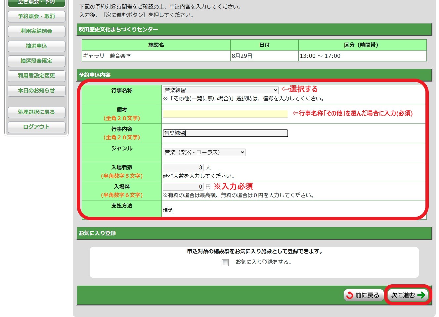Click the 次に進む green arrow icon
The image size is (439, 317).
tap(421, 295)
